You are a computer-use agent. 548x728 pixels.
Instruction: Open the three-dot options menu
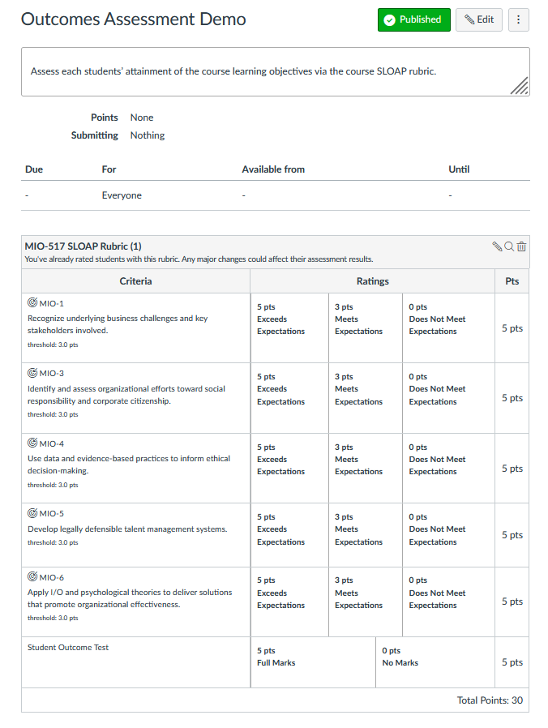[518, 19]
